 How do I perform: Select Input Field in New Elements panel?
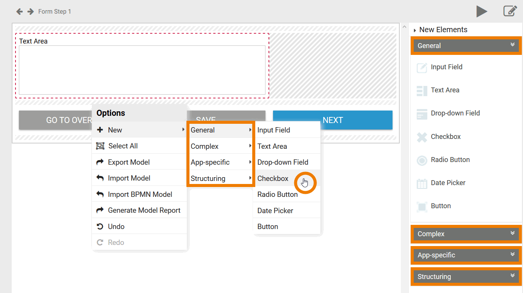coord(446,67)
